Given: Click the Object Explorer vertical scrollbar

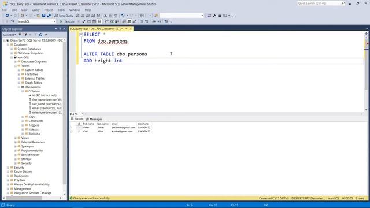Looking at the screenshot, I should click(65, 113).
